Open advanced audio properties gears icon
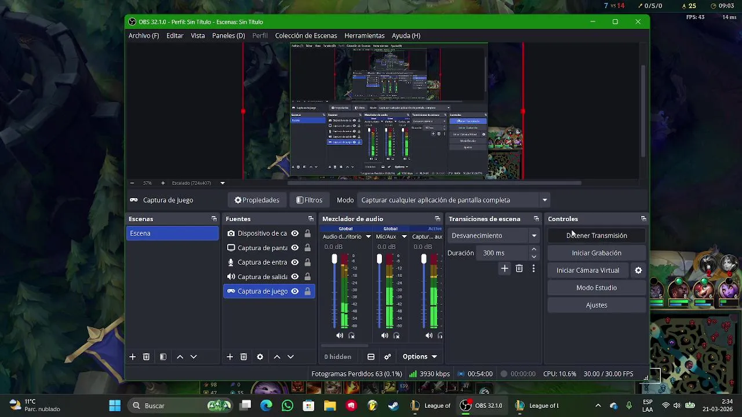This screenshot has width=742, height=417. click(x=387, y=357)
